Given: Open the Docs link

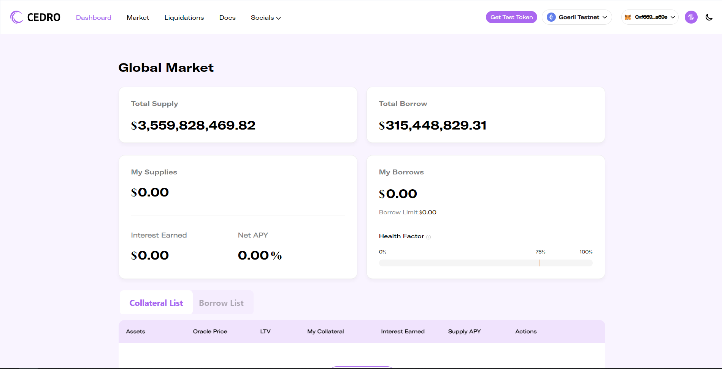Looking at the screenshot, I should click(x=227, y=18).
